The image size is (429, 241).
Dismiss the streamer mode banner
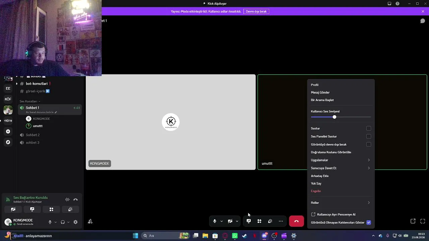pos(423,11)
